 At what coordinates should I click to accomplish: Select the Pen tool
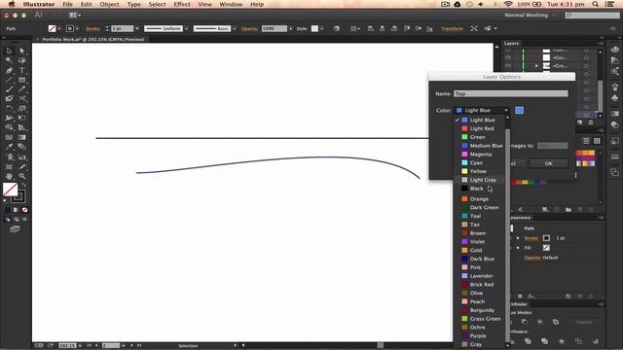coord(9,70)
